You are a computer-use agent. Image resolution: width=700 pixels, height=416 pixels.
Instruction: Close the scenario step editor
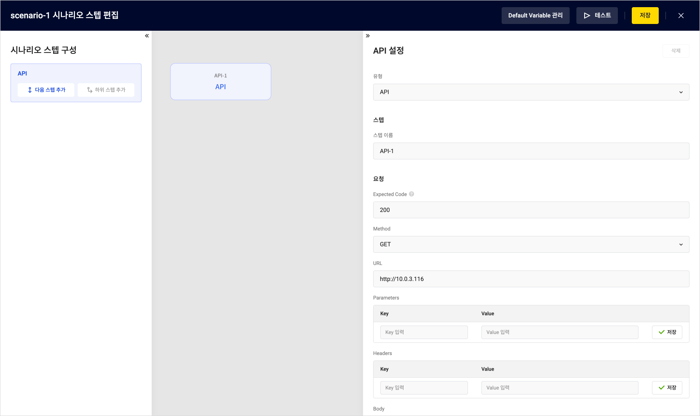click(681, 16)
